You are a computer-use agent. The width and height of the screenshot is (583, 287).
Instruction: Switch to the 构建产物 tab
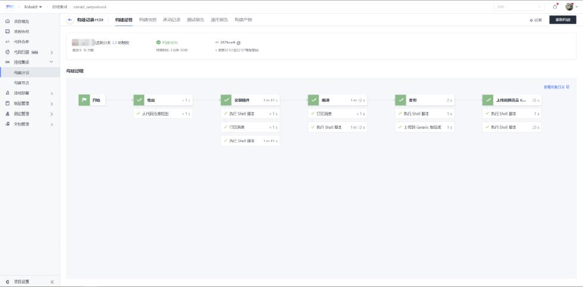[x=243, y=20]
